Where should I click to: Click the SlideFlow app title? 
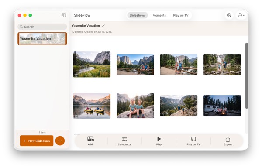tap(82, 15)
